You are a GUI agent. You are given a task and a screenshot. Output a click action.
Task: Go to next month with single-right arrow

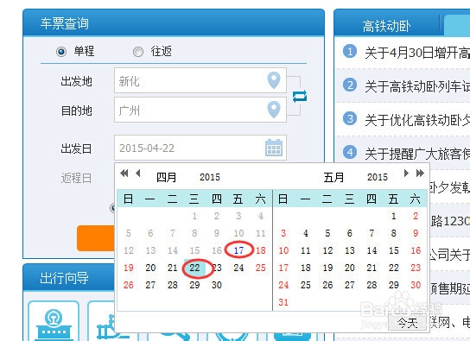coord(406,173)
